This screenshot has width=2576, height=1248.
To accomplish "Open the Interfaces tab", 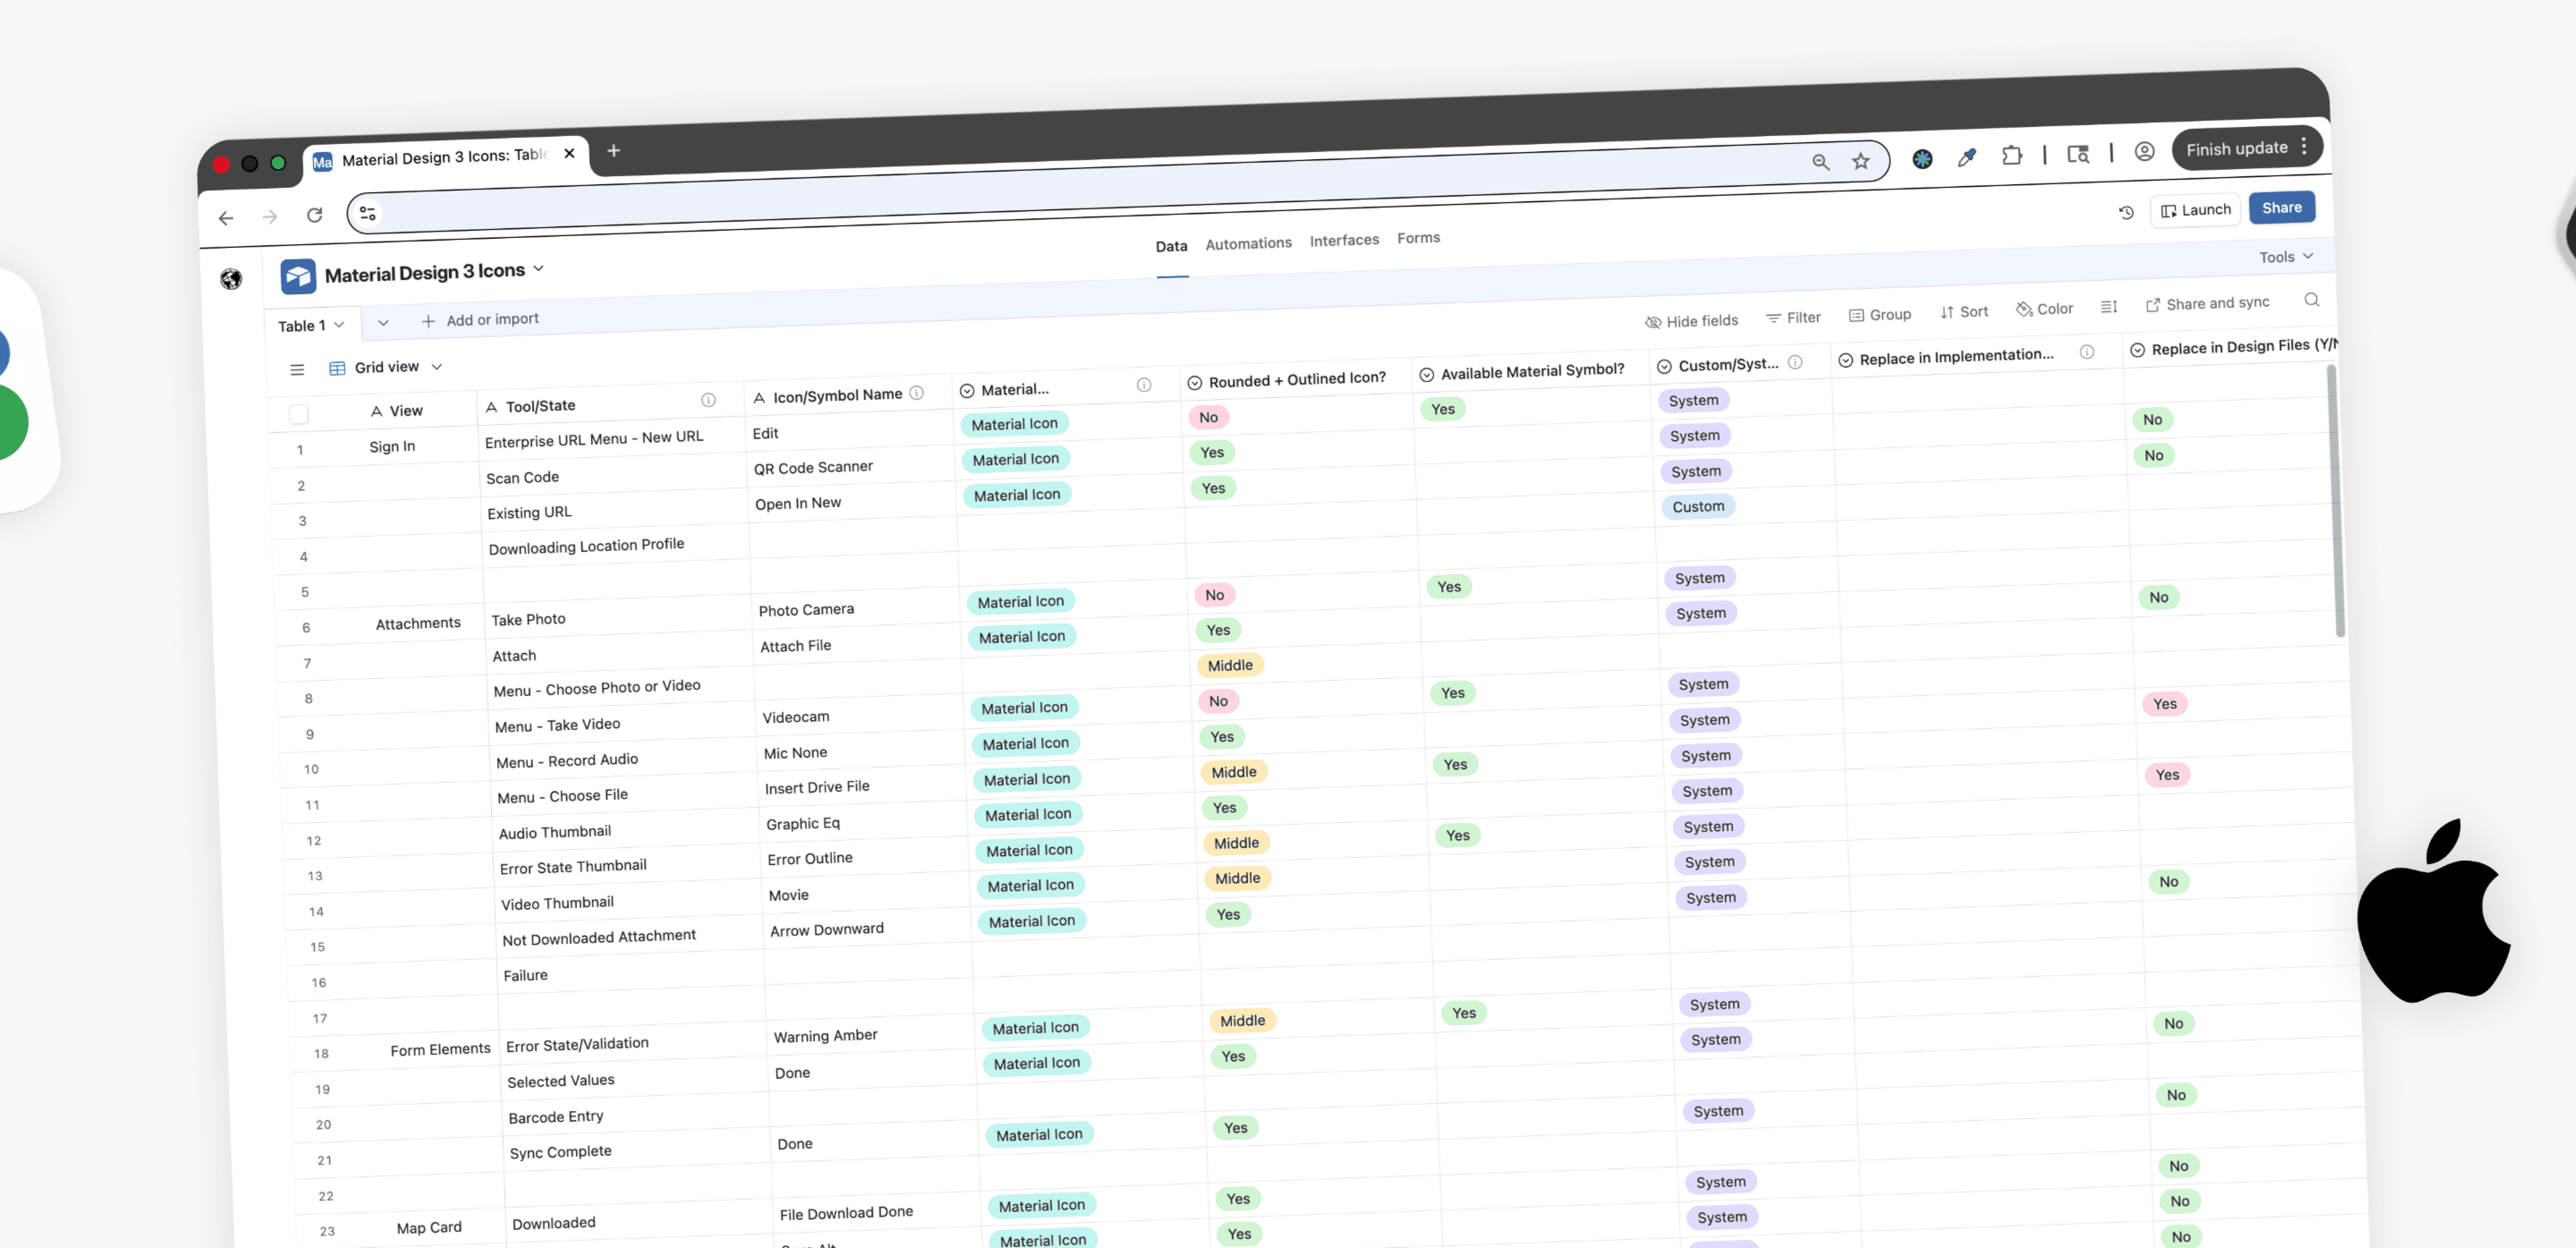I will (1344, 240).
